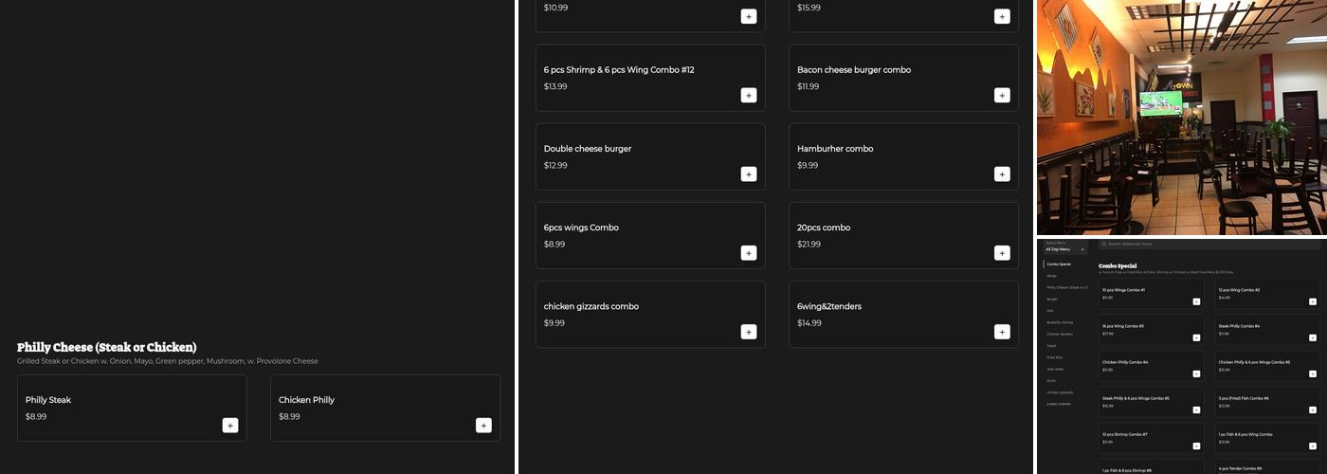Viewport: 1327px width, 474px height.
Task: Open Burger category in sidebar
Action: [x=1052, y=299]
